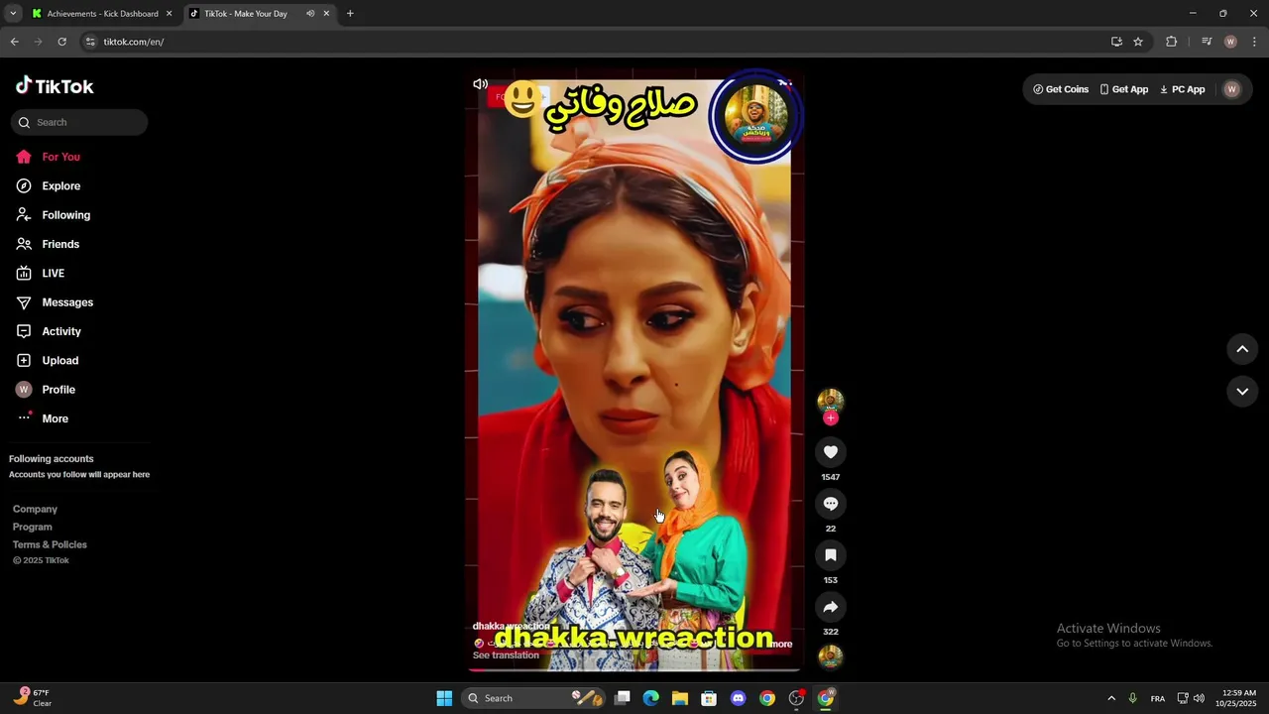
Task: Open Microsoft Edge from the taskbar
Action: pyautogui.click(x=650, y=698)
